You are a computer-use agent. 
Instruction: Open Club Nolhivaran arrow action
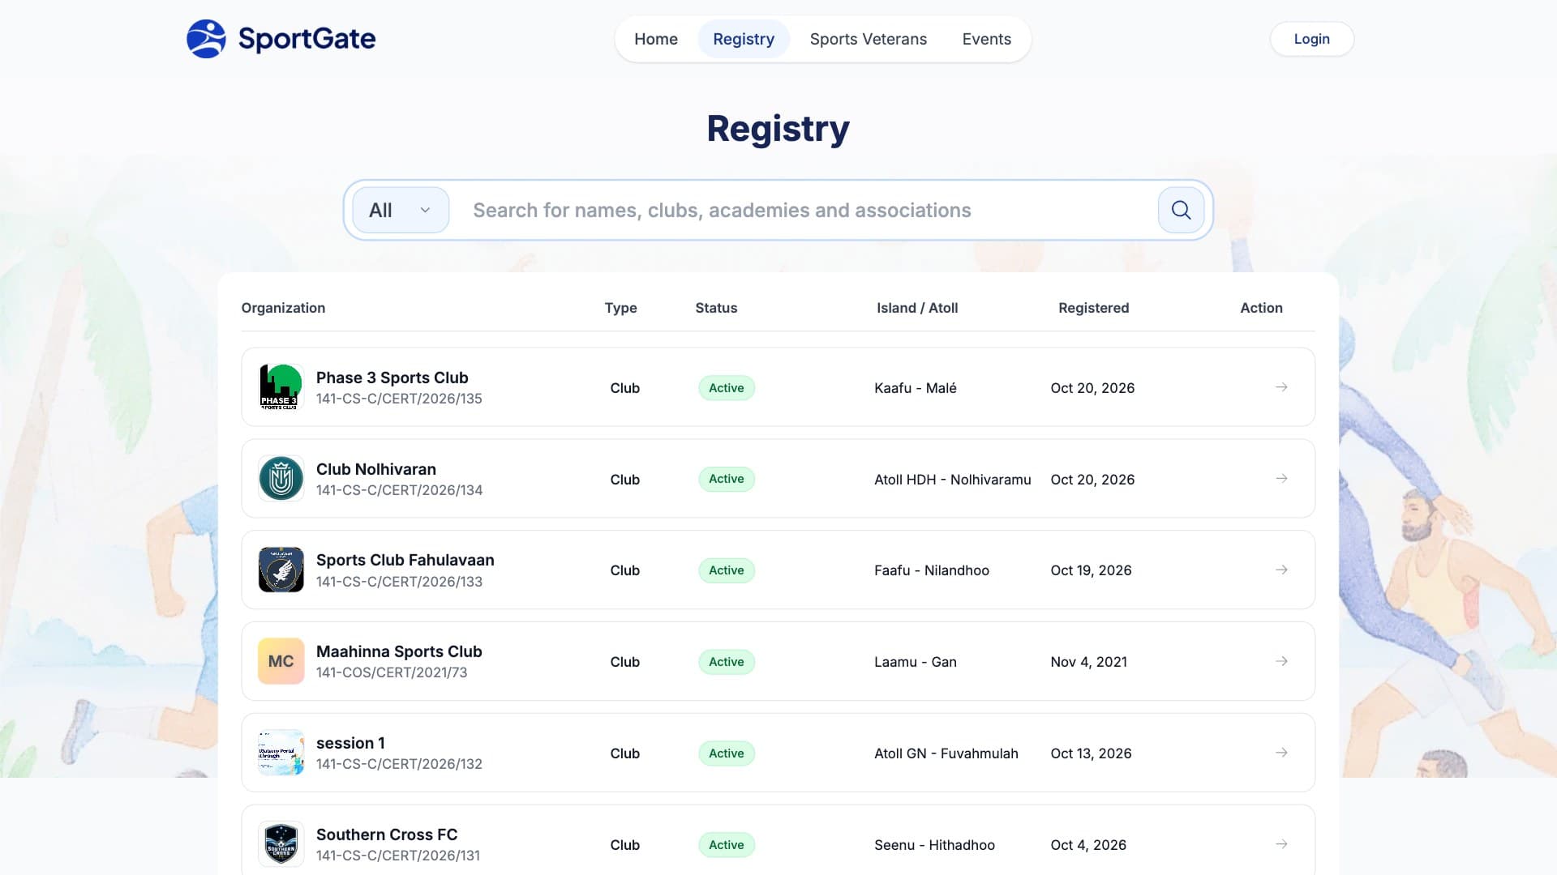pyautogui.click(x=1281, y=479)
